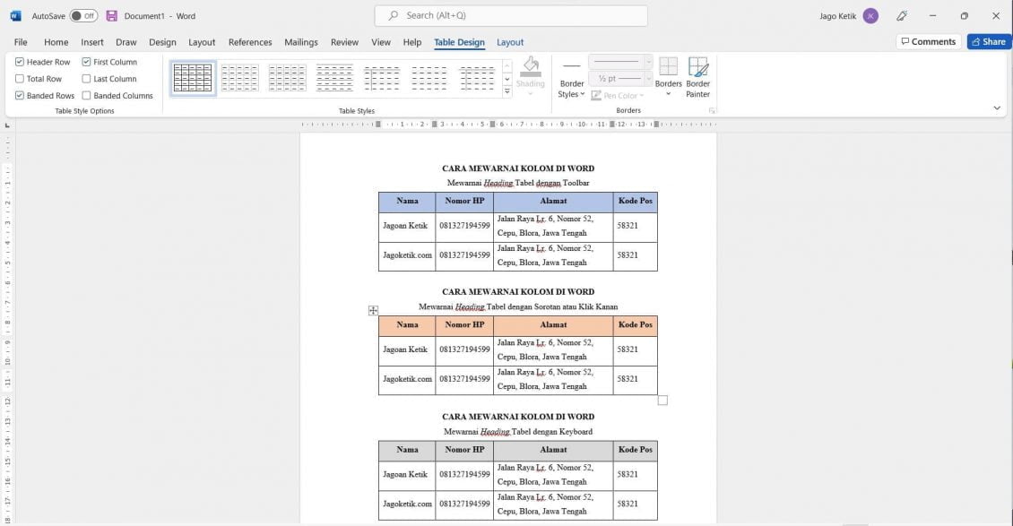Select the fifth table style thumbnail
Screen dimensions: 1013x526
pos(382,78)
